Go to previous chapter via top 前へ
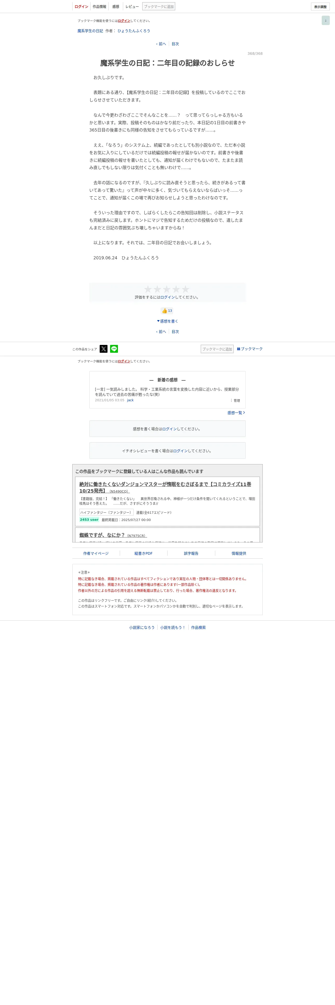Screen dimensions: 335x1005 point(161,44)
